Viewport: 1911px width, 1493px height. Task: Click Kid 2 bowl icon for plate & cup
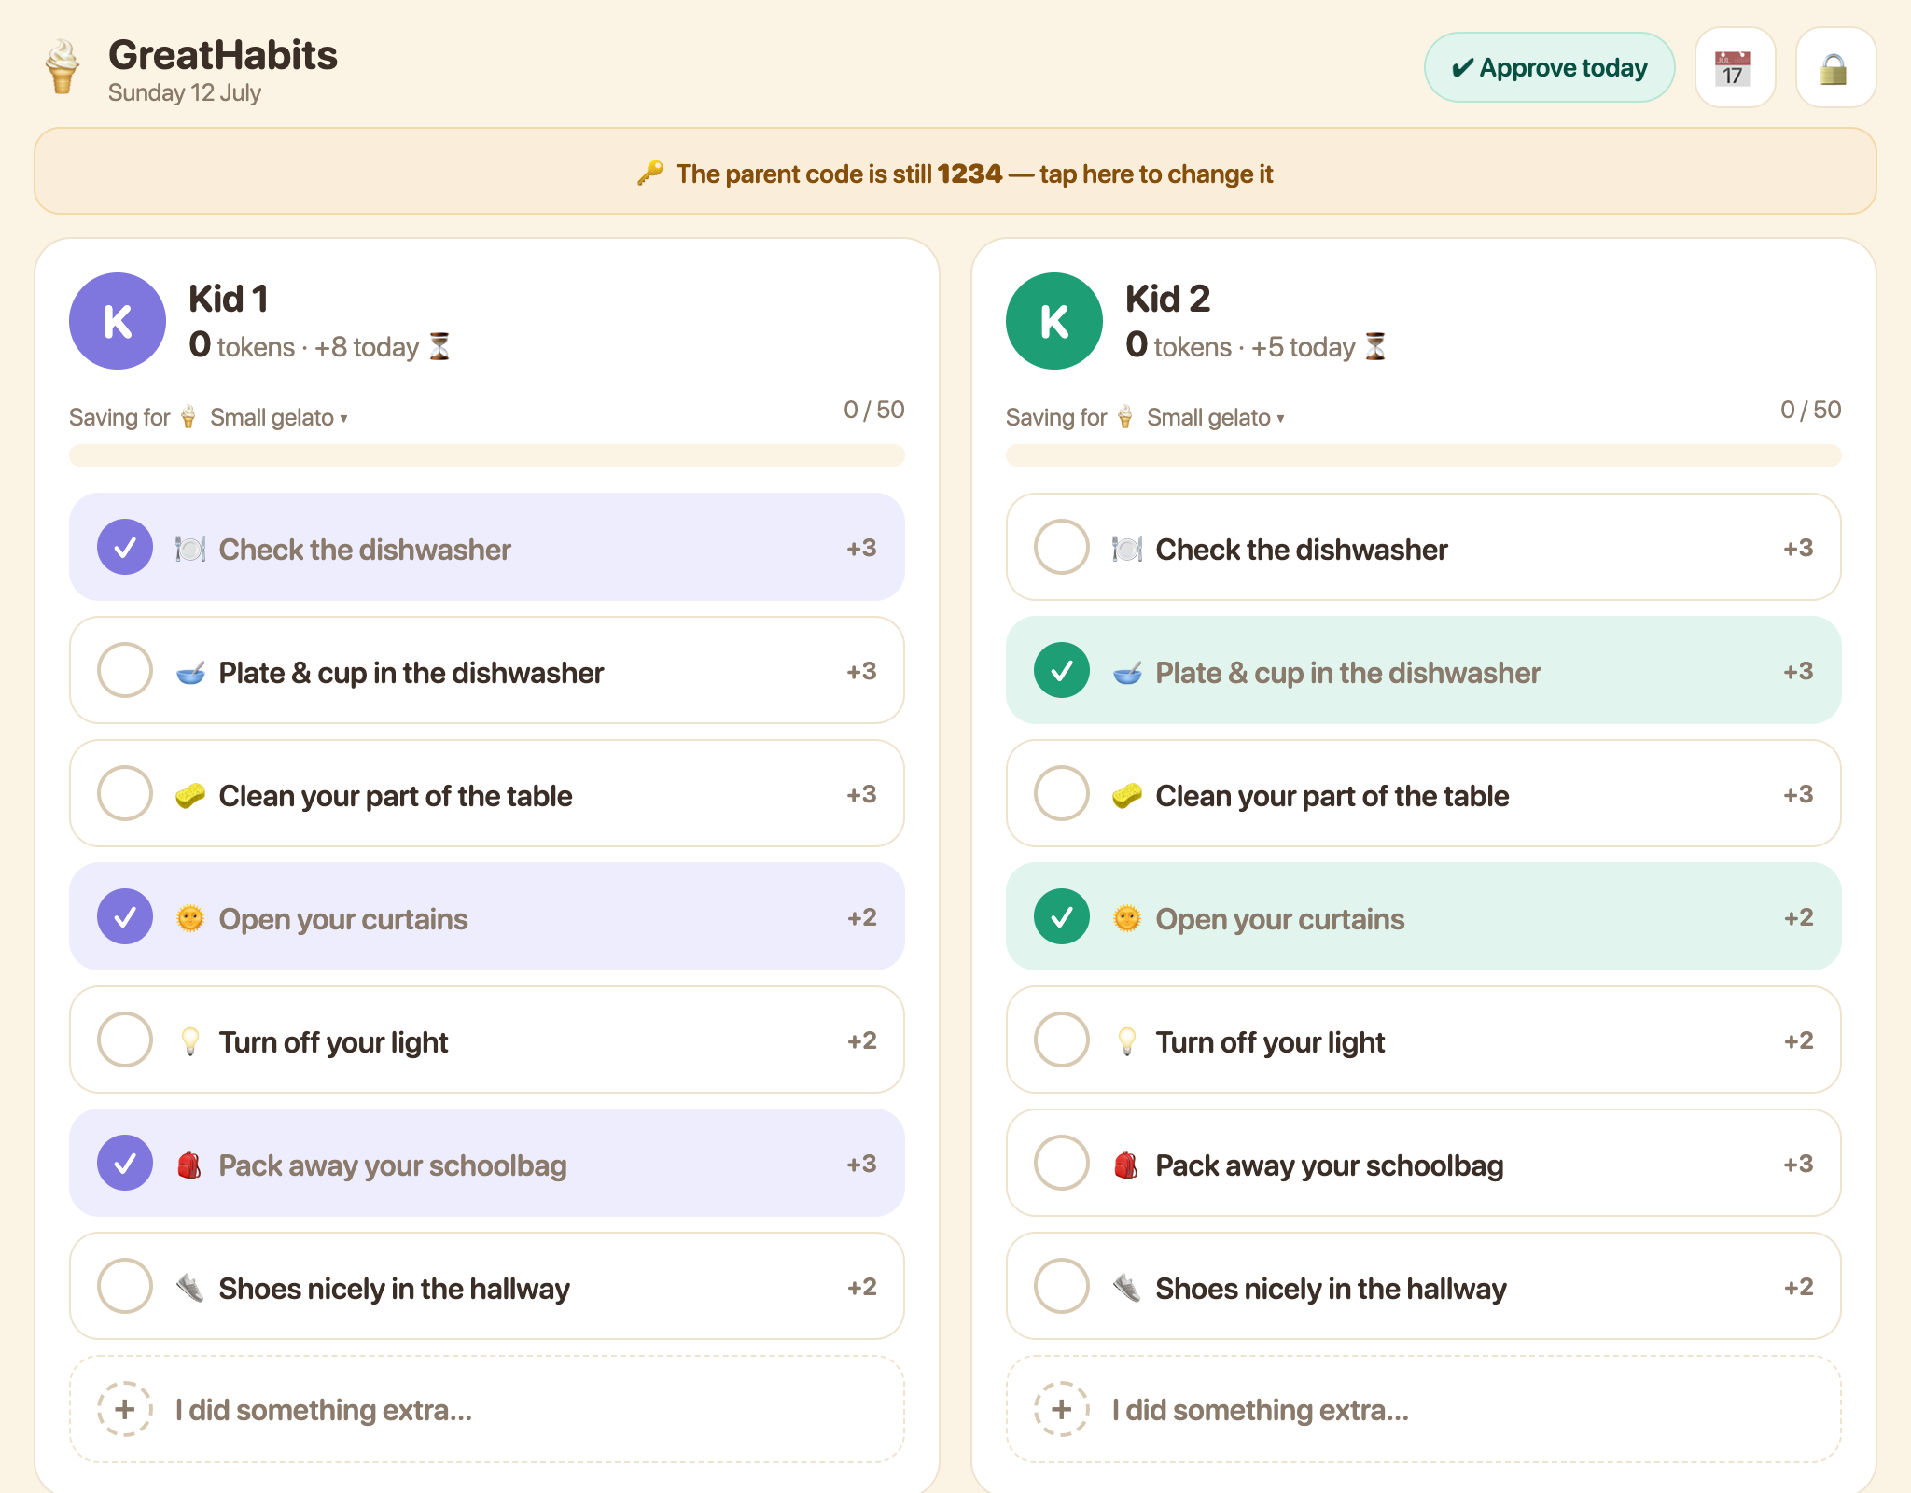[1127, 672]
